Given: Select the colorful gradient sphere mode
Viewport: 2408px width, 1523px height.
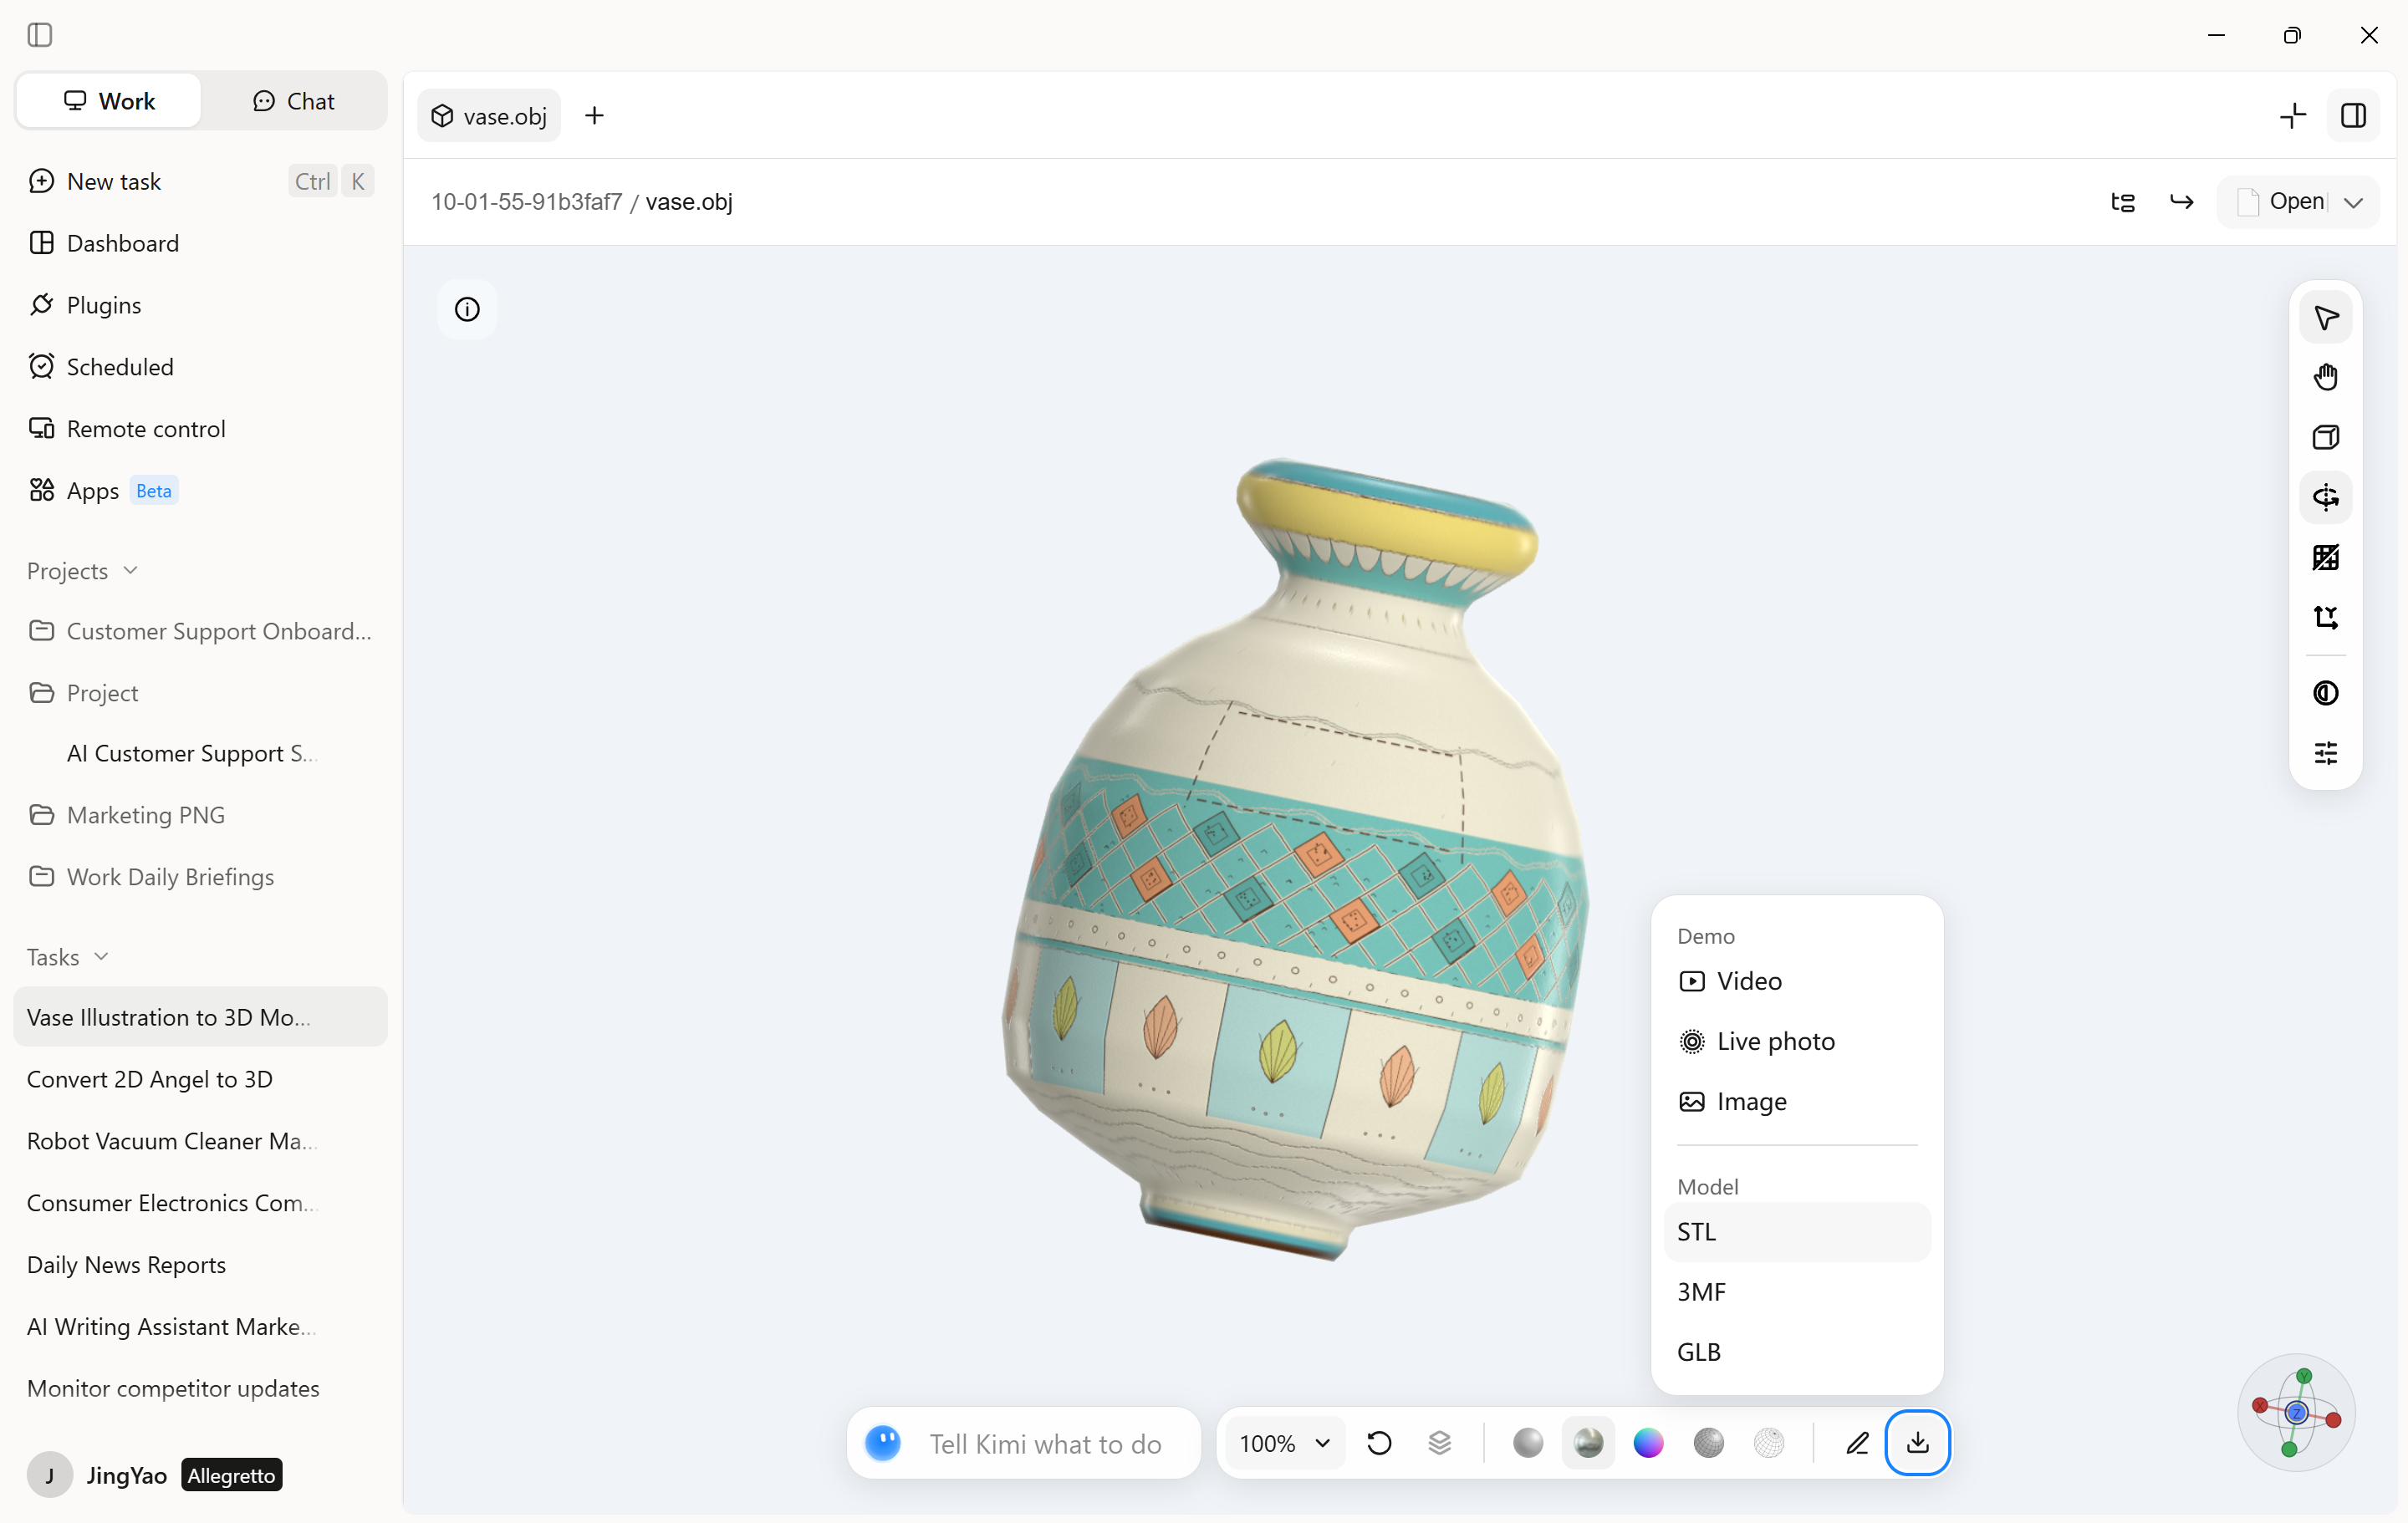Looking at the screenshot, I should click(x=1648, y=1443).
